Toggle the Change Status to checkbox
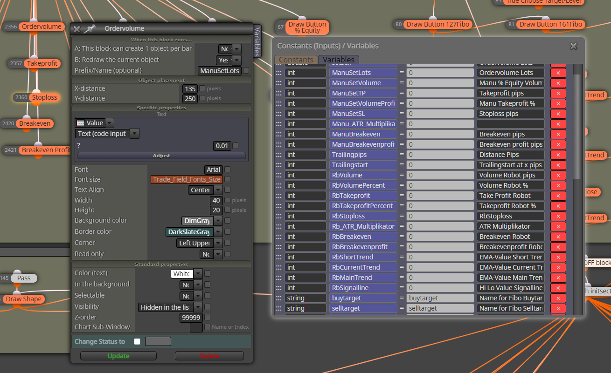The width and height of the screenshot is (611, 373). pyautogui.click(x=137, y=341)
